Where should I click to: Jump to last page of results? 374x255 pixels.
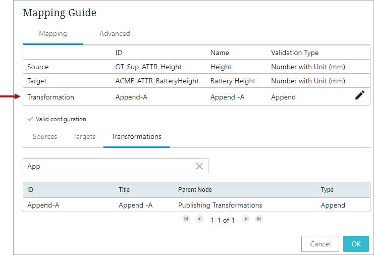click(259, 219)
